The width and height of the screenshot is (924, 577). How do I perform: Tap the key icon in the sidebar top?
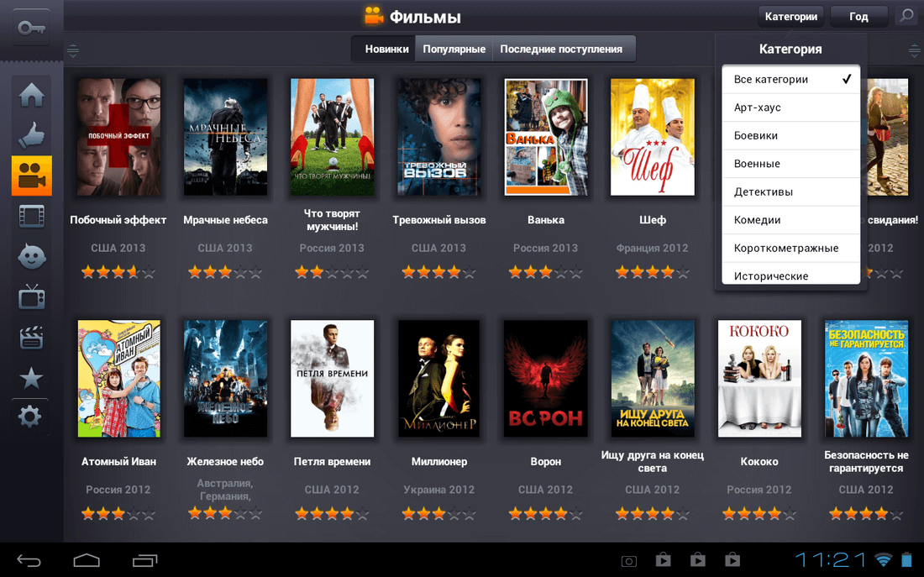point(31,27)
